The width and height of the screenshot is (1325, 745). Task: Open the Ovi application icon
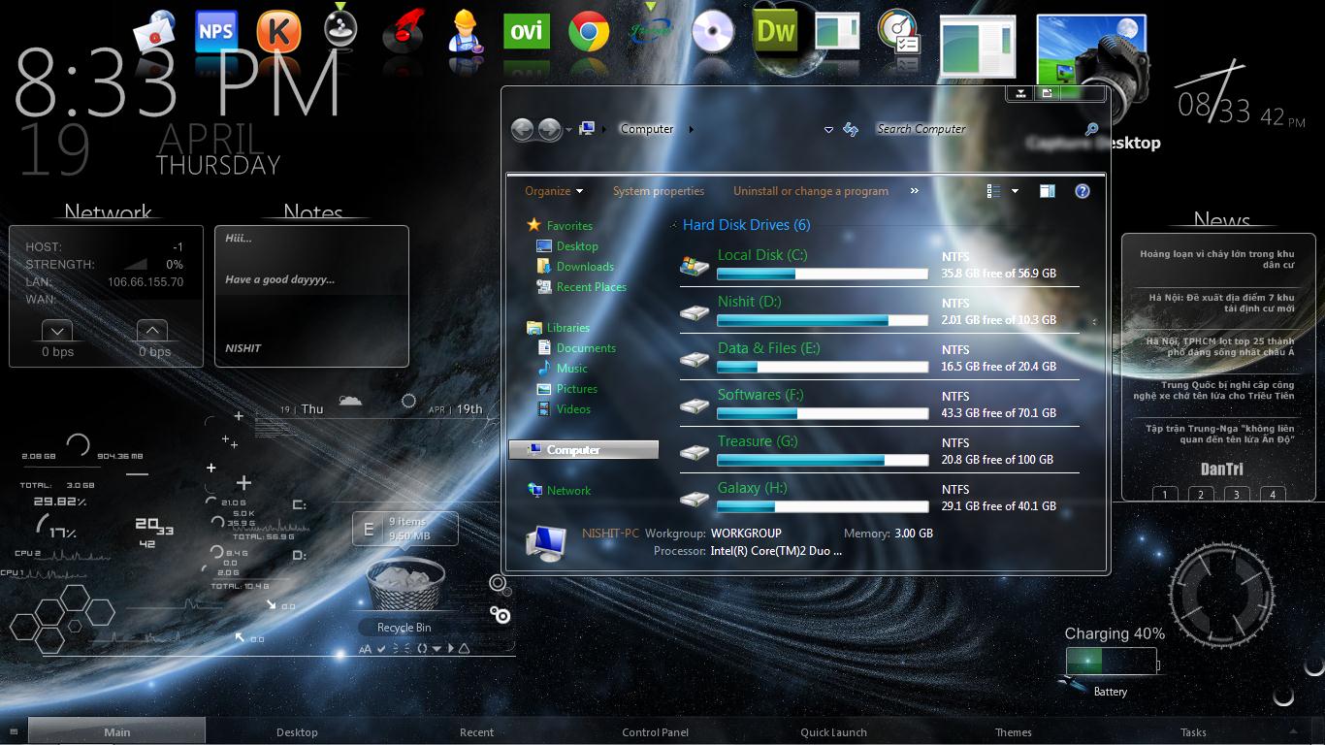point(526,30)
